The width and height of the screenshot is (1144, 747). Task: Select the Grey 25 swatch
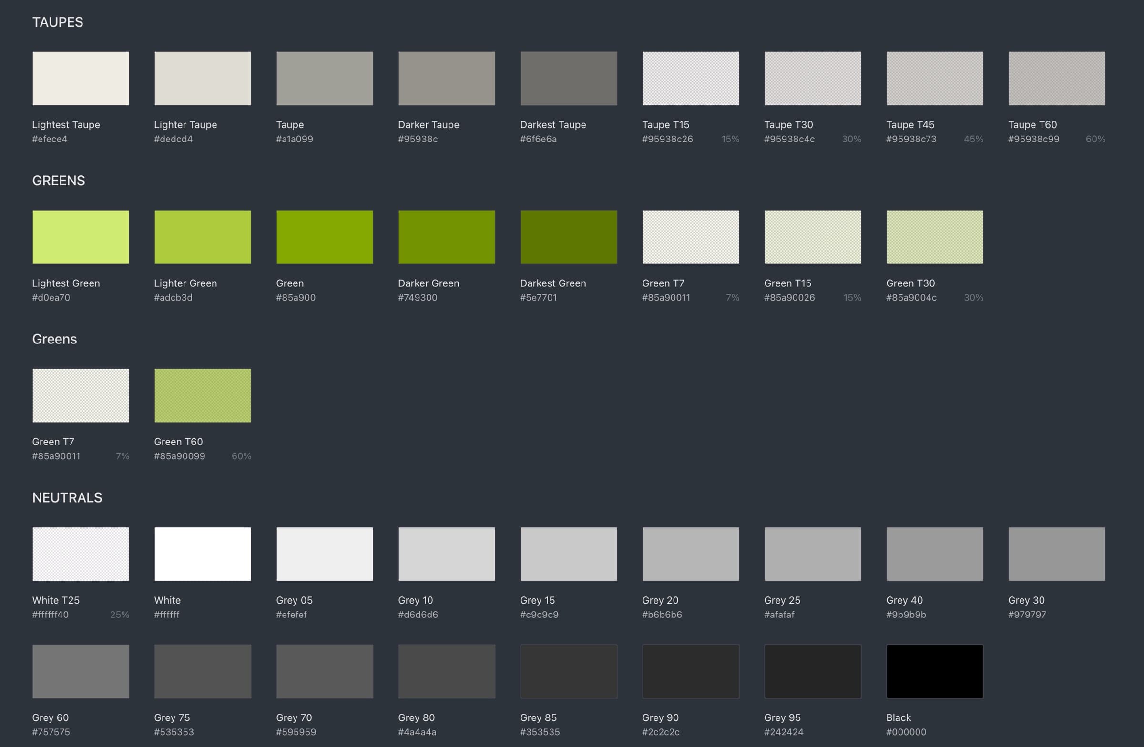[x=813, y=554]
